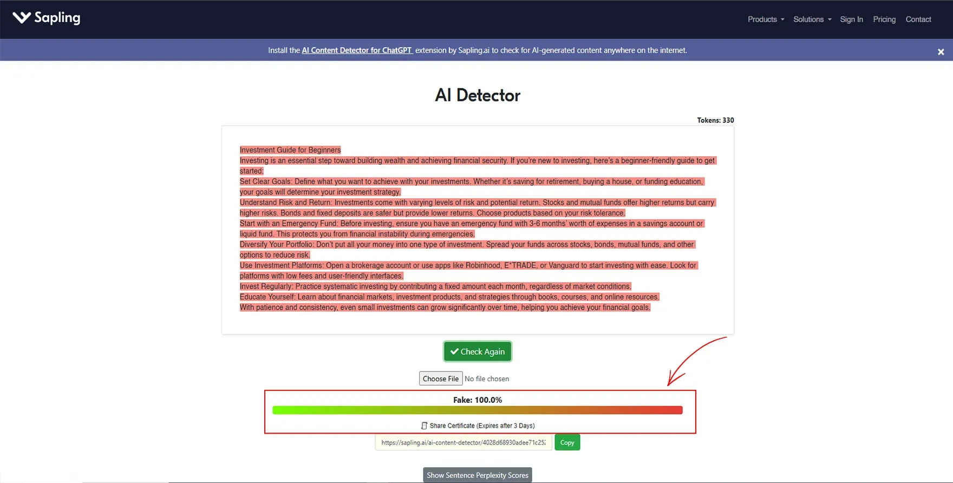
Task: Click the green Copy button
Action: [x=567, y=442]
